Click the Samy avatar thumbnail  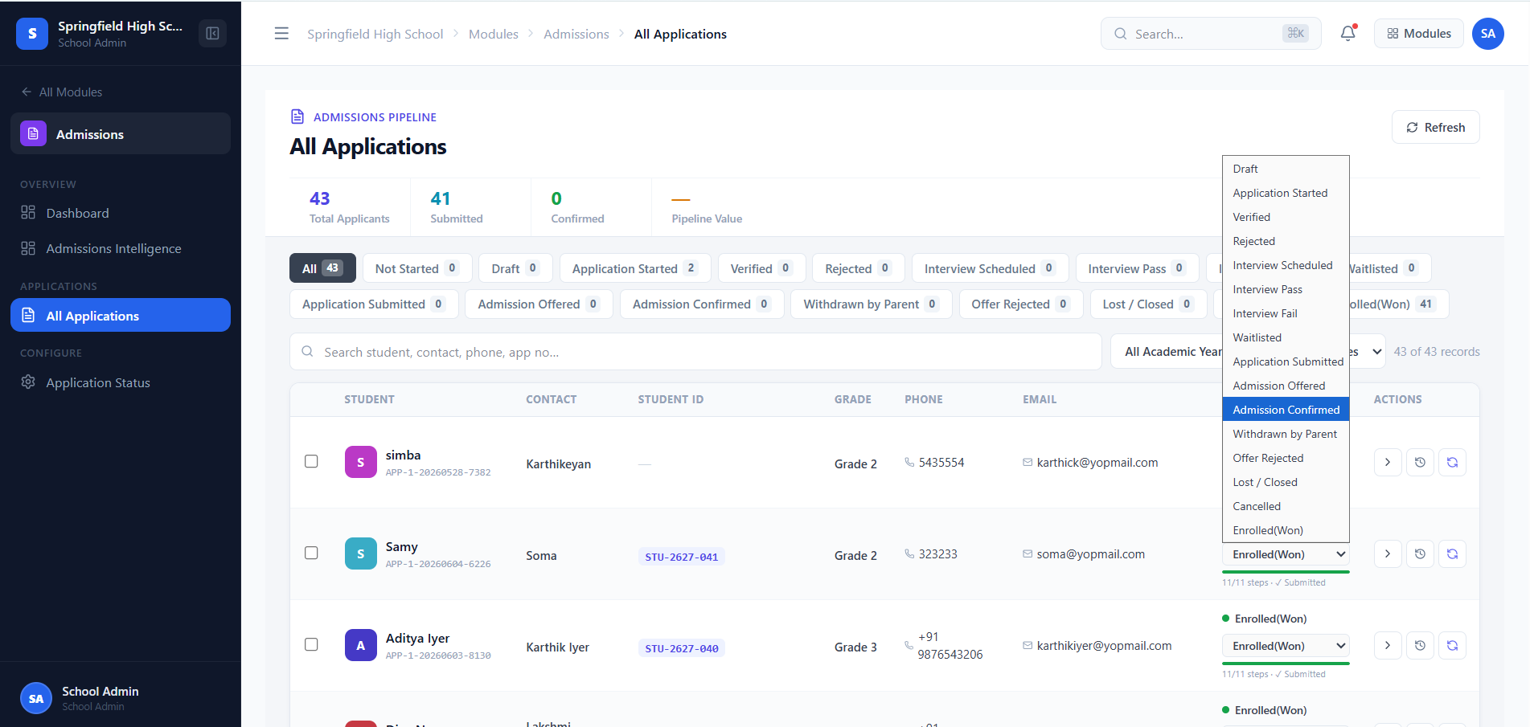click(x=361, y=553)
